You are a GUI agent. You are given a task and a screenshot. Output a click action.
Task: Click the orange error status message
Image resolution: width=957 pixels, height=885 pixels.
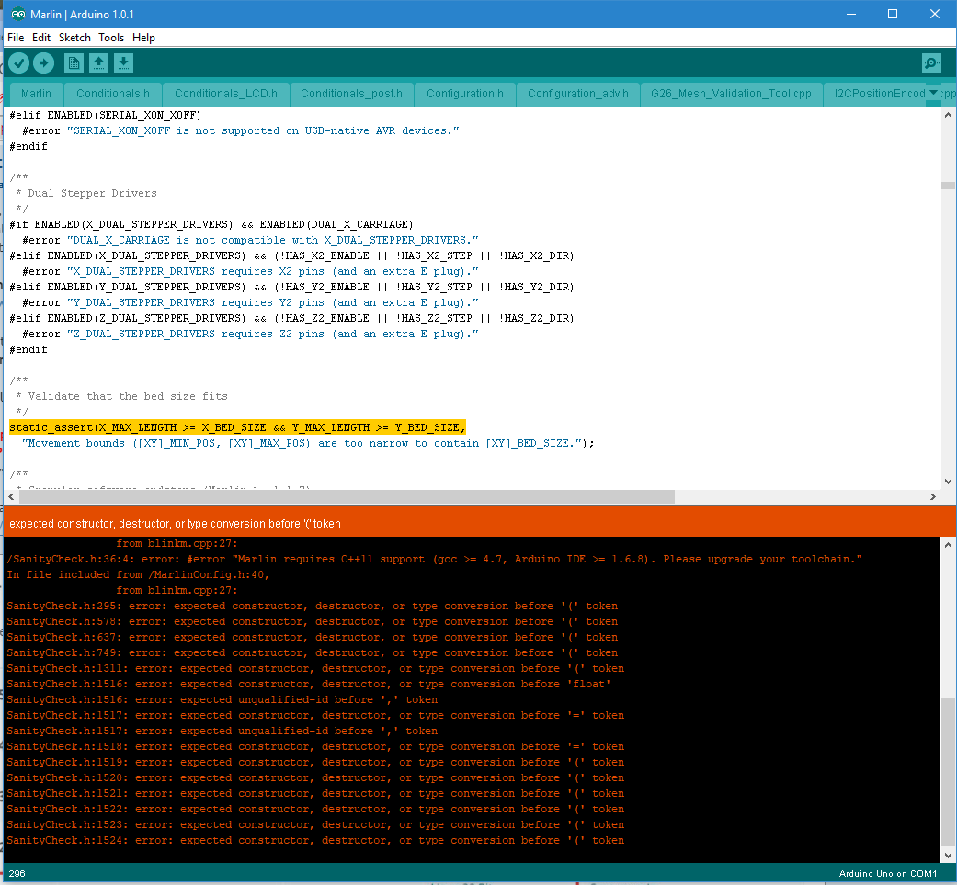click(176, 524)
